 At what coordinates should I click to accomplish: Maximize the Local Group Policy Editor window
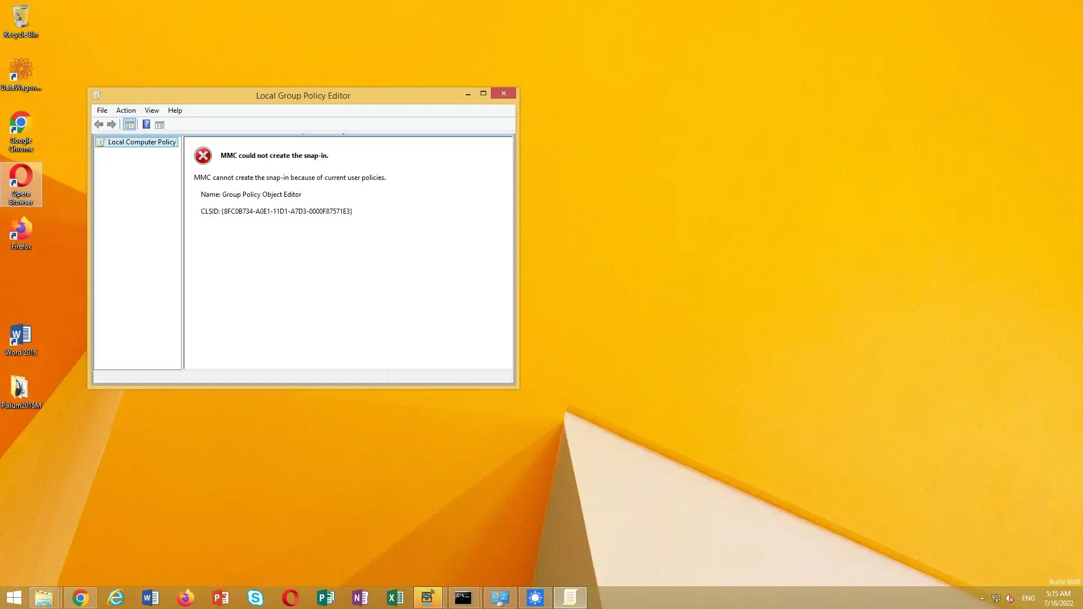tap(483, 94)
